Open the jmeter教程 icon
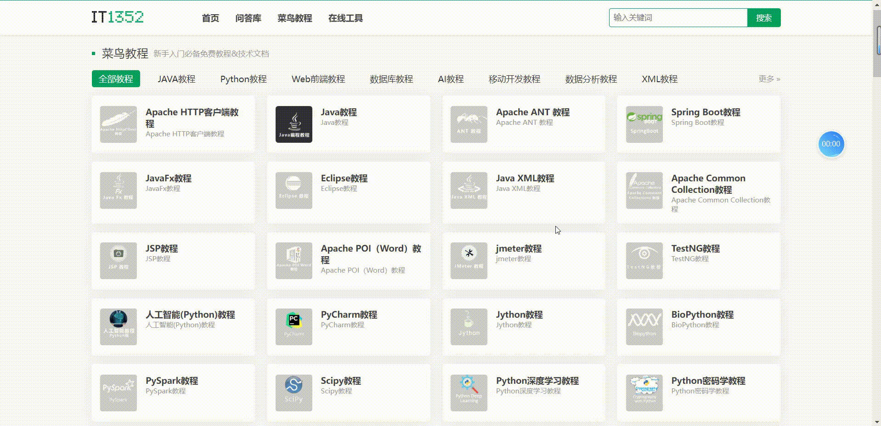This screenshot has height=426, width=881. click(x=469, y=261)
